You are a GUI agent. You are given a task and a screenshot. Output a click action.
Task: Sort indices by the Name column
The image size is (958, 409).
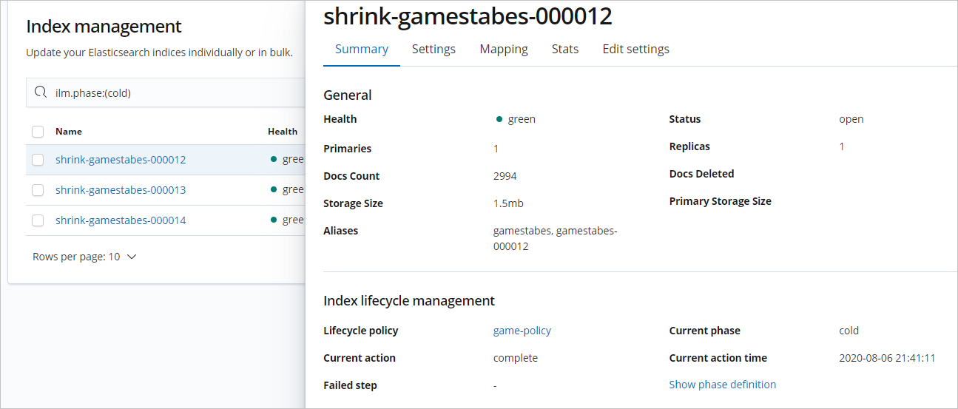pyautogui.click(x=69, y=132)
